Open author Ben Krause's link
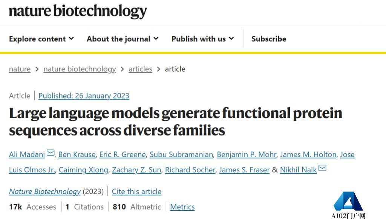This screenshot has height=219, width=386. tap(77, 154)
